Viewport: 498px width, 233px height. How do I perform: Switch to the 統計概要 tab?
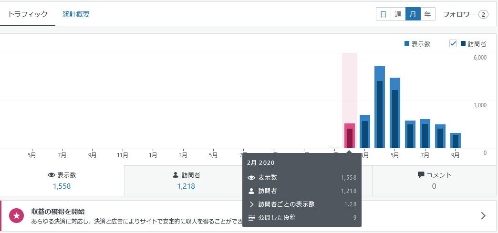point(76,14)
